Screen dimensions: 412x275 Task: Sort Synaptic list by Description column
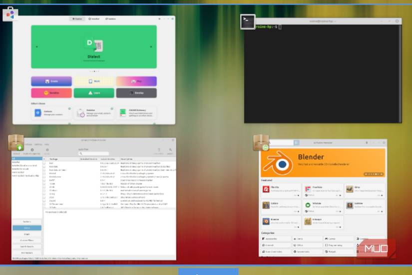coord(148,159)
